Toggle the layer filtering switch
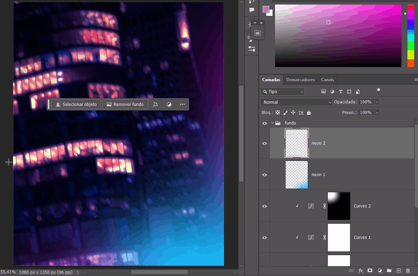Screen dimensions: 418x276 (x=378, y=91)
